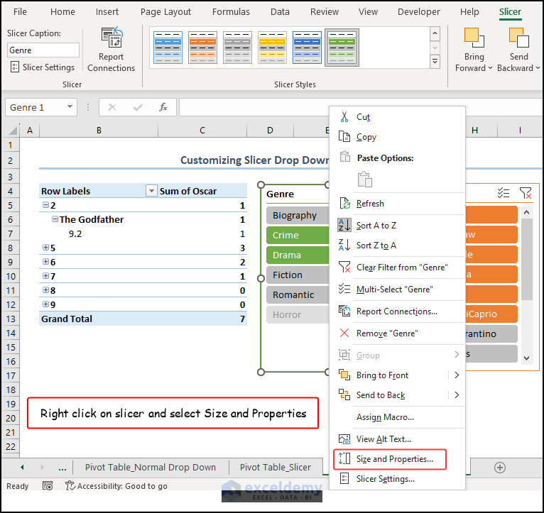Click the Copy icon in context menu
The height and width of the screenshot is (513, 544).
point(344,136)
